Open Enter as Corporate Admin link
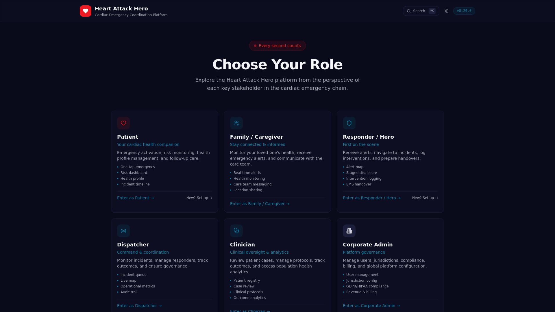The image size is (555, 312). click(x=371, y=306)
